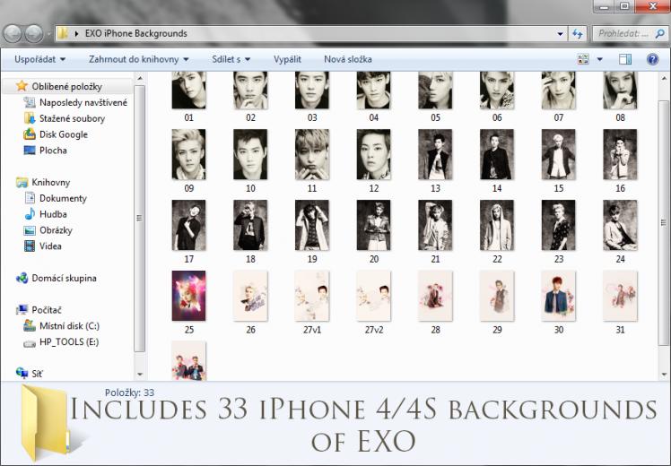Image resolution: width=671 pixels, height=466 pixels.
Task: Change view with the view icon button
Action: click(x=583, y=59)
